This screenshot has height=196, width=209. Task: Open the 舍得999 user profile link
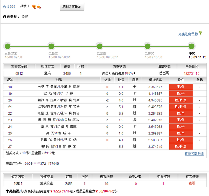[x=9, y=7]
